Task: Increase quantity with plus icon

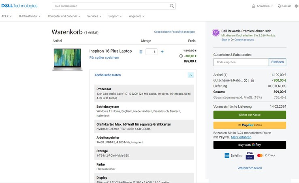Action: [162, 52]
